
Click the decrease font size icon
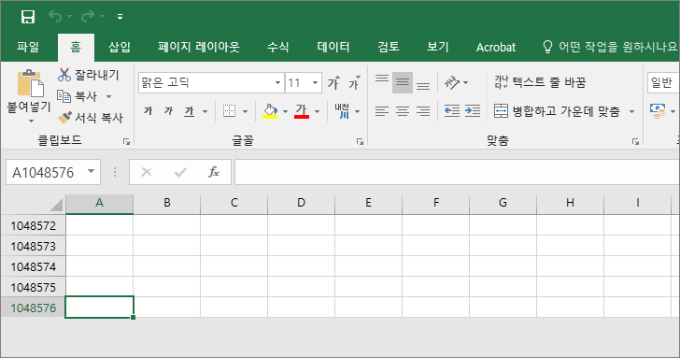(355, 82)
